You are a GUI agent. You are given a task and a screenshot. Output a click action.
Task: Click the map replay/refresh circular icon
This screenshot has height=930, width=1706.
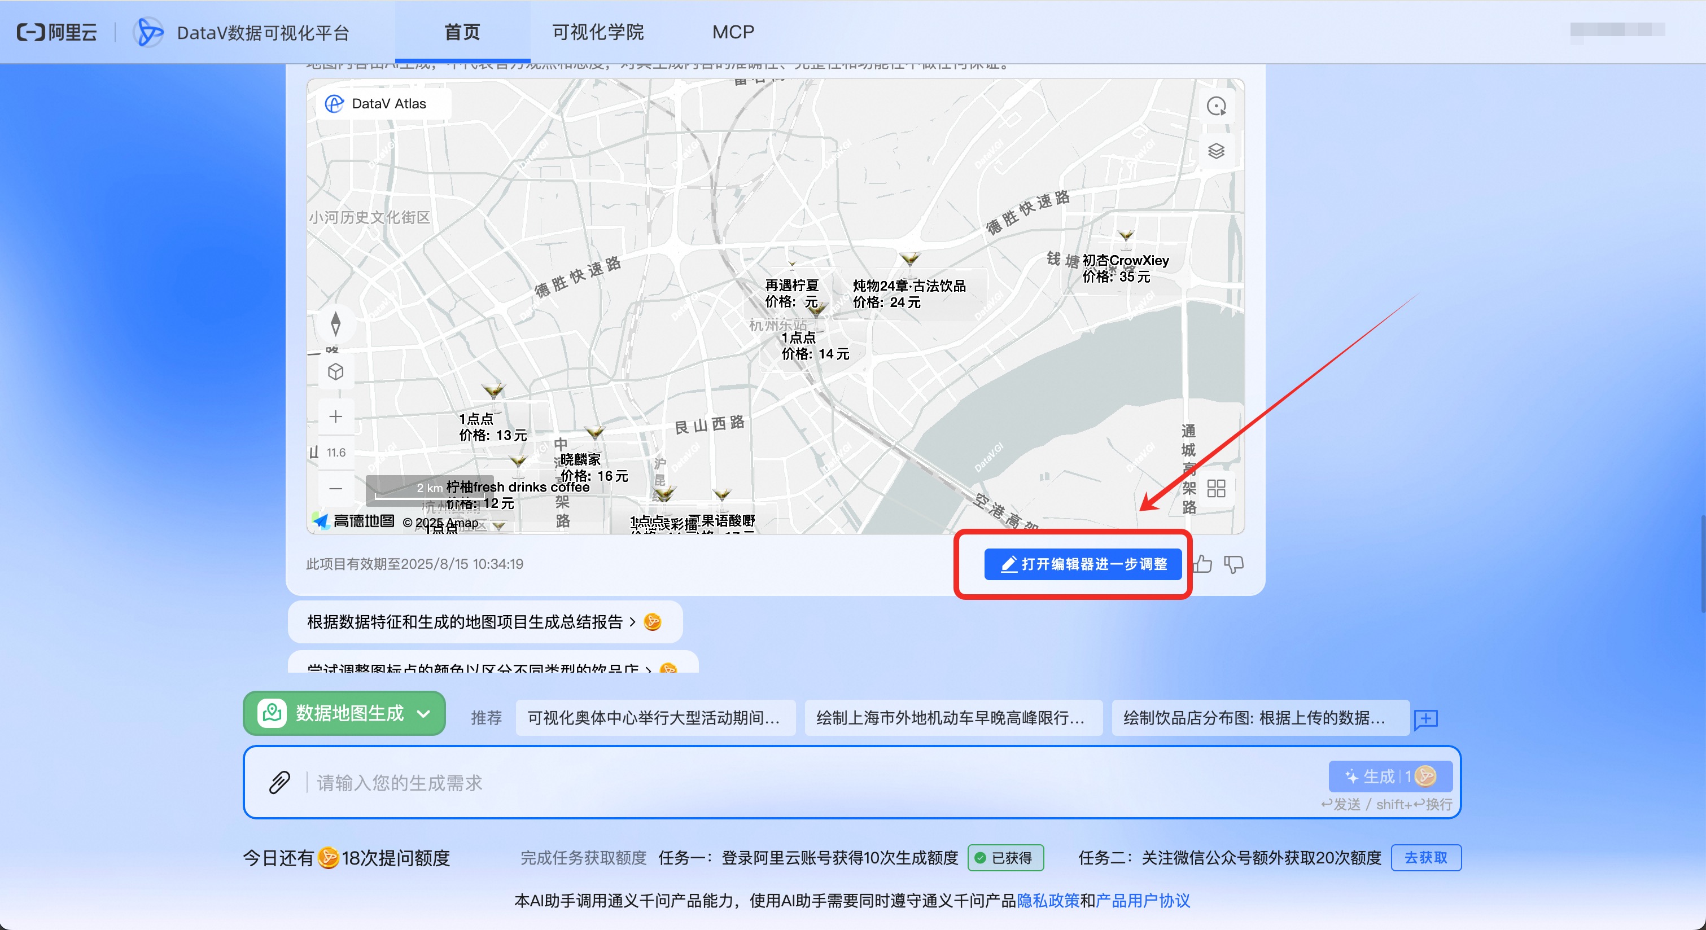pyautogui.click(x=1216, y=106)
